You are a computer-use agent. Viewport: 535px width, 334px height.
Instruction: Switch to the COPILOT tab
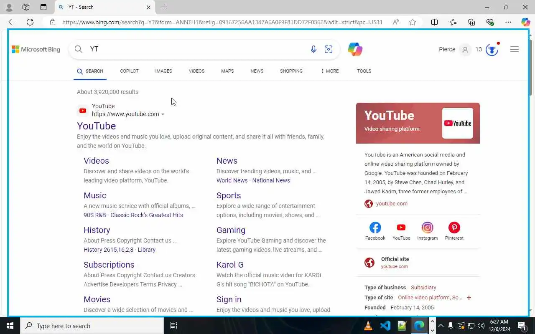point(129,71)
